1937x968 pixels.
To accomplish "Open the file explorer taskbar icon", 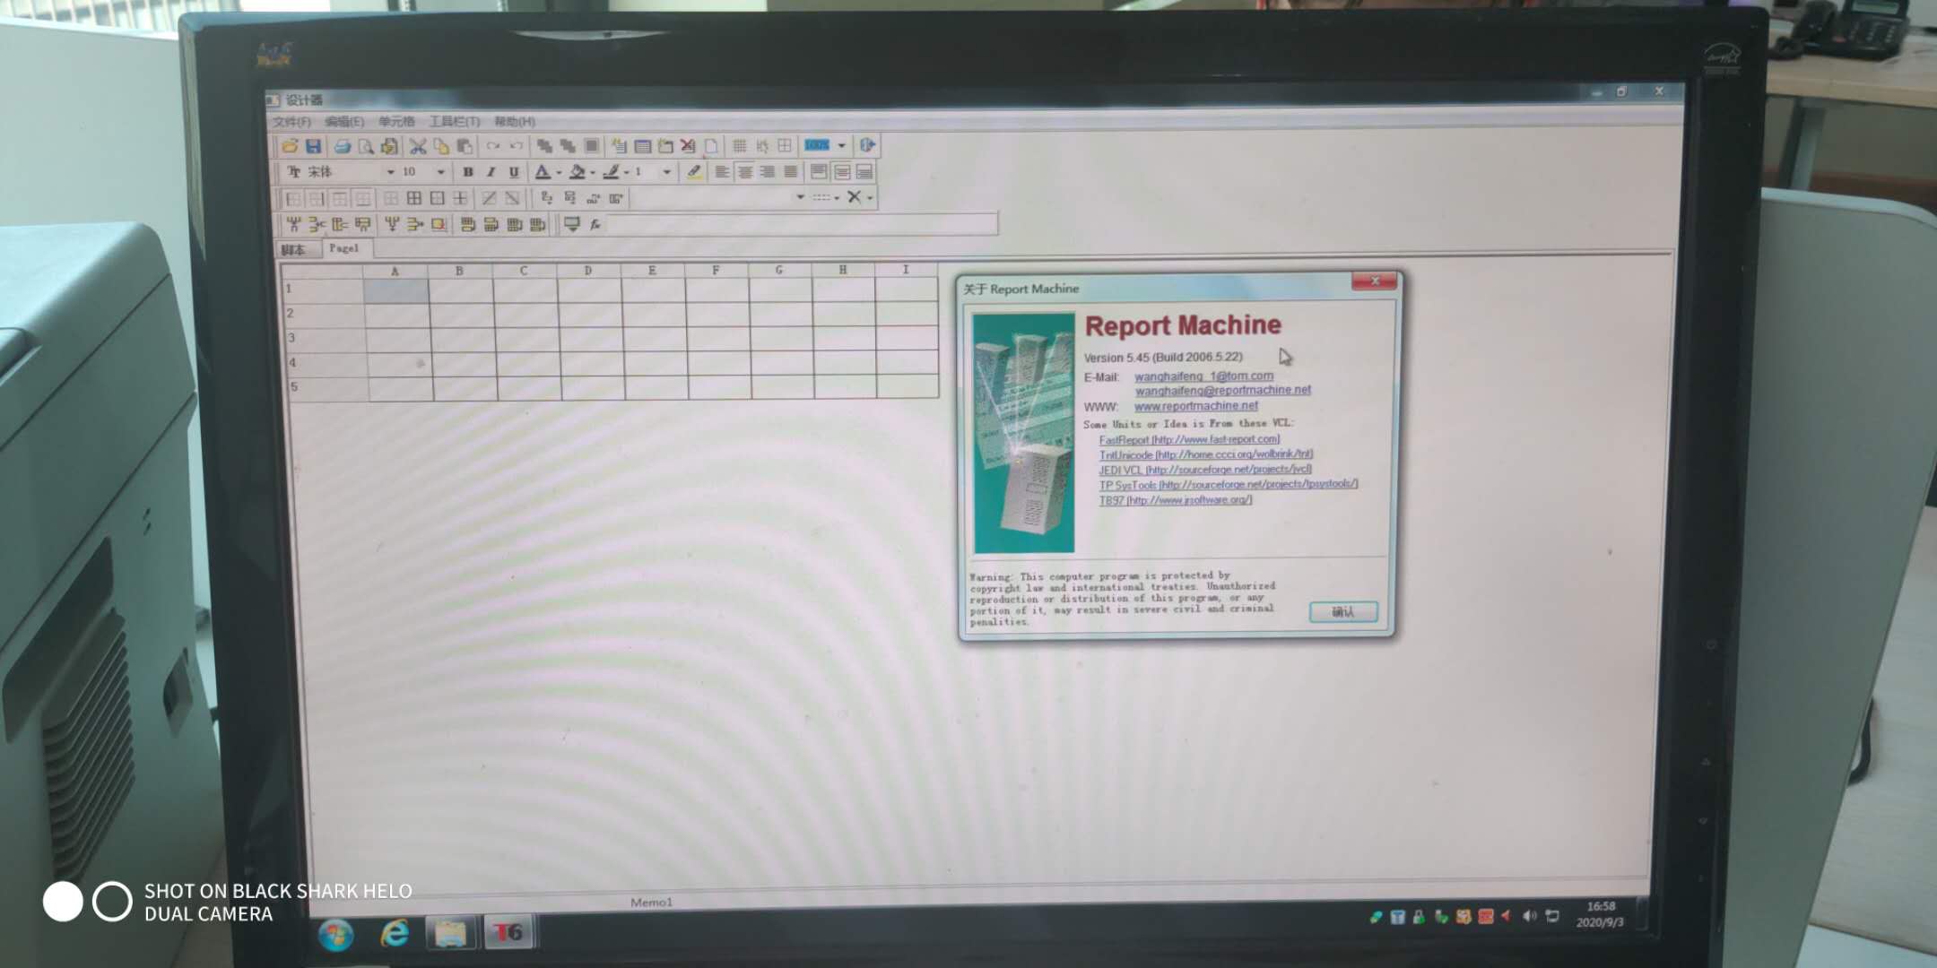I will pyautogui.click(x=450, y=933).
